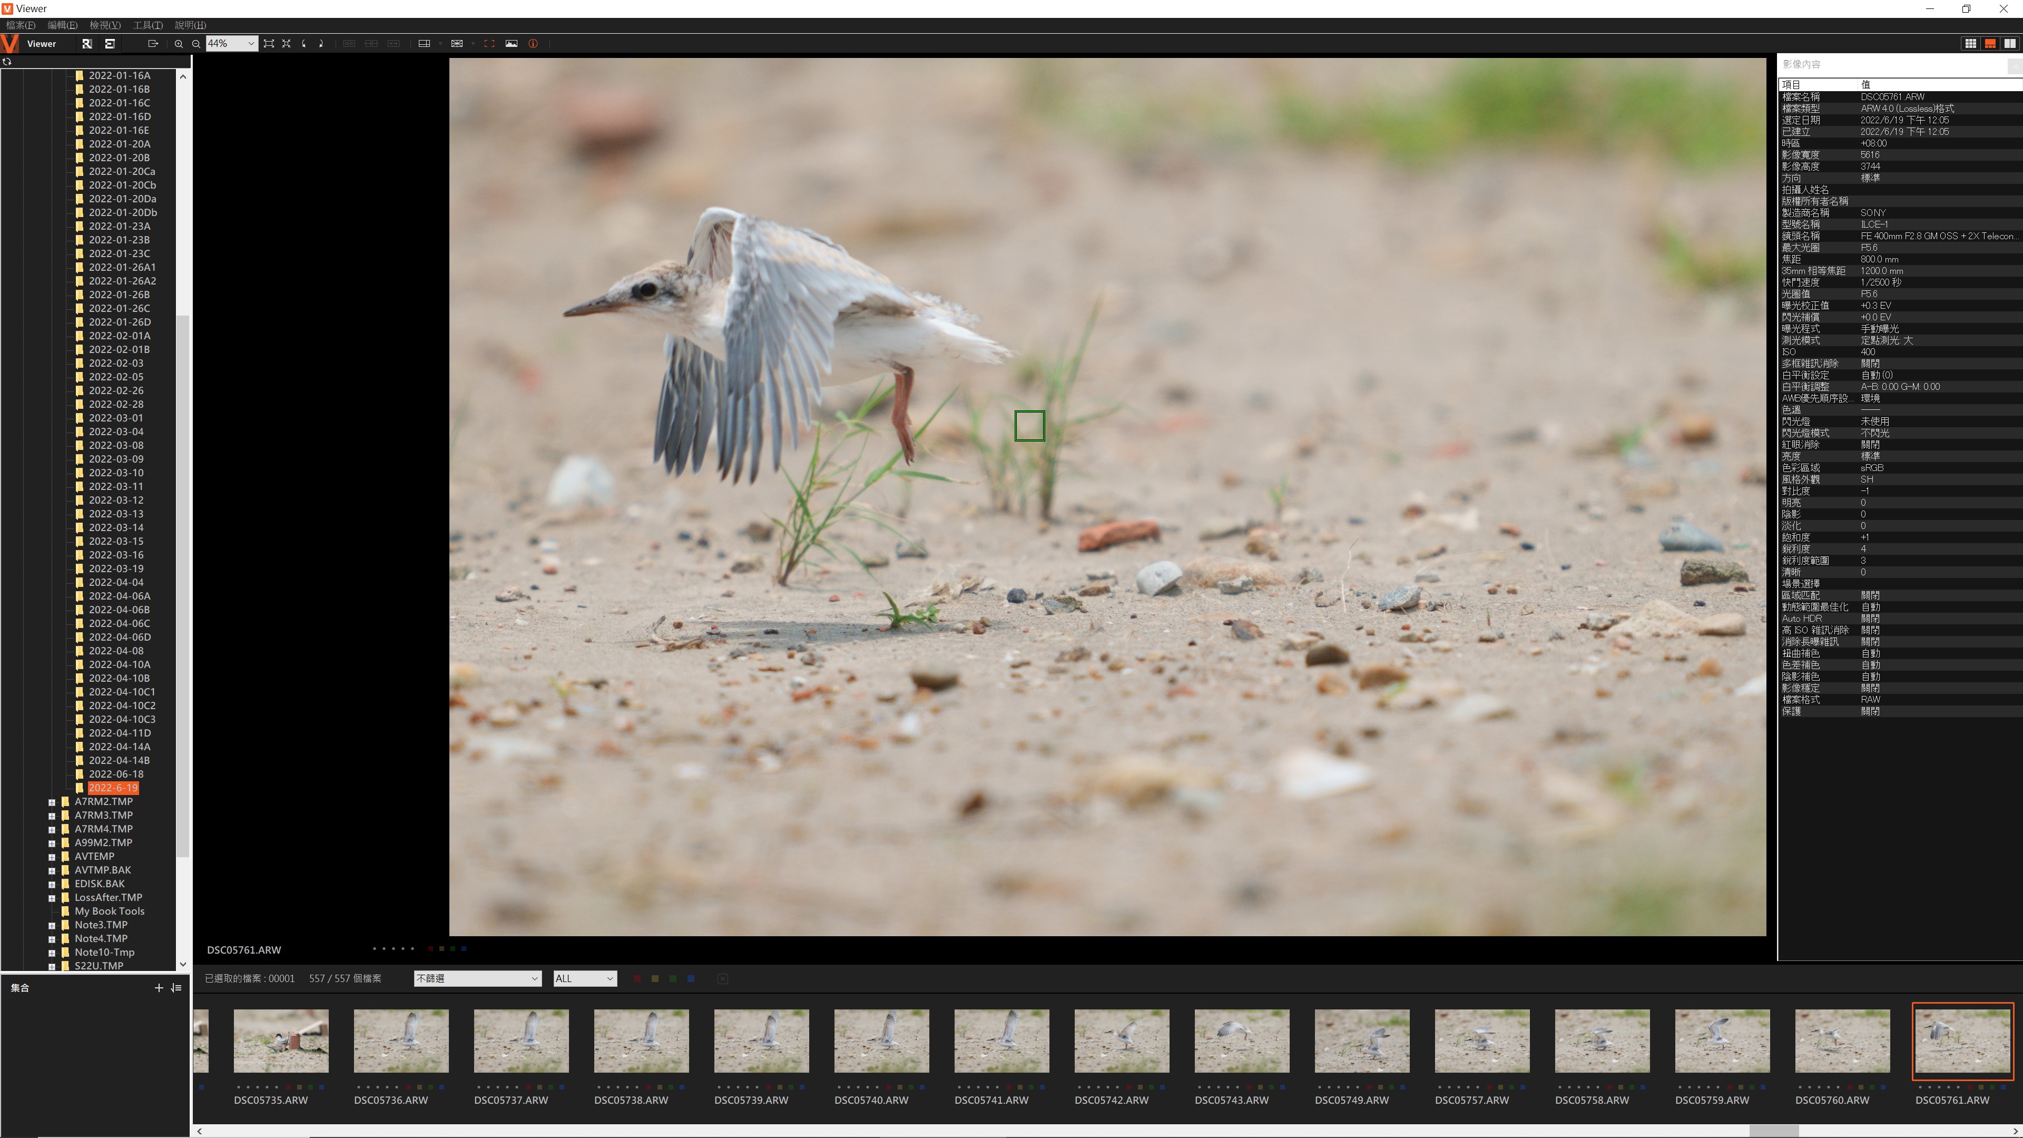Clear the color label filter
Screen dimensions: 2023x1138
(x=722, y=978)
